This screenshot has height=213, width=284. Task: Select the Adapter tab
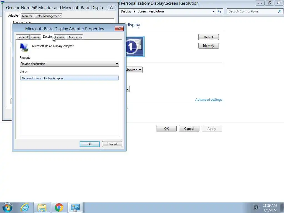pyautogui.click(x=13, y=16)
